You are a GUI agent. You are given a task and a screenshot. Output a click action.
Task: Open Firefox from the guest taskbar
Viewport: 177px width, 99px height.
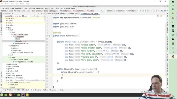coord(10,95)
